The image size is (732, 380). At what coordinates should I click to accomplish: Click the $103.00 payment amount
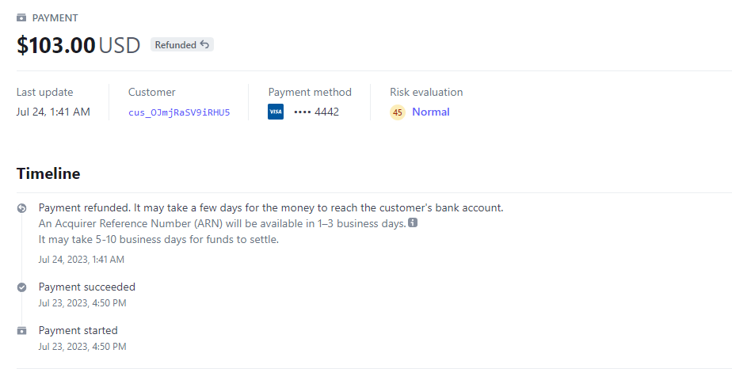(56, 45)
